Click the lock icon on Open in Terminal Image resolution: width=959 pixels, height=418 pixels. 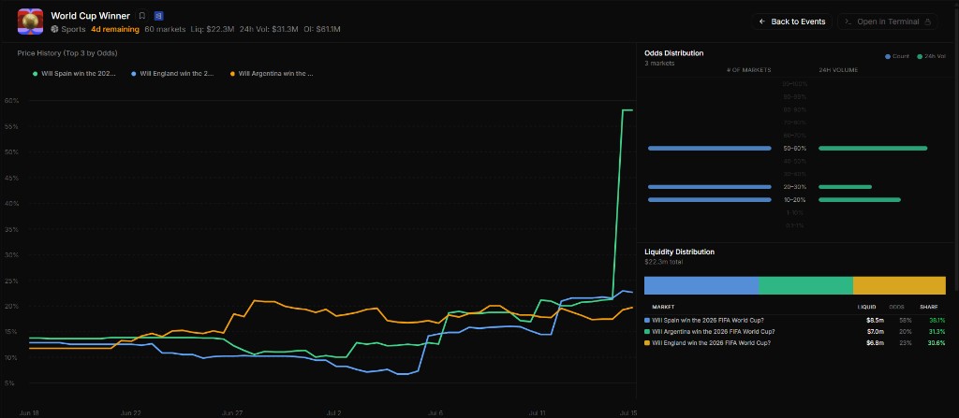click(928, 22)
